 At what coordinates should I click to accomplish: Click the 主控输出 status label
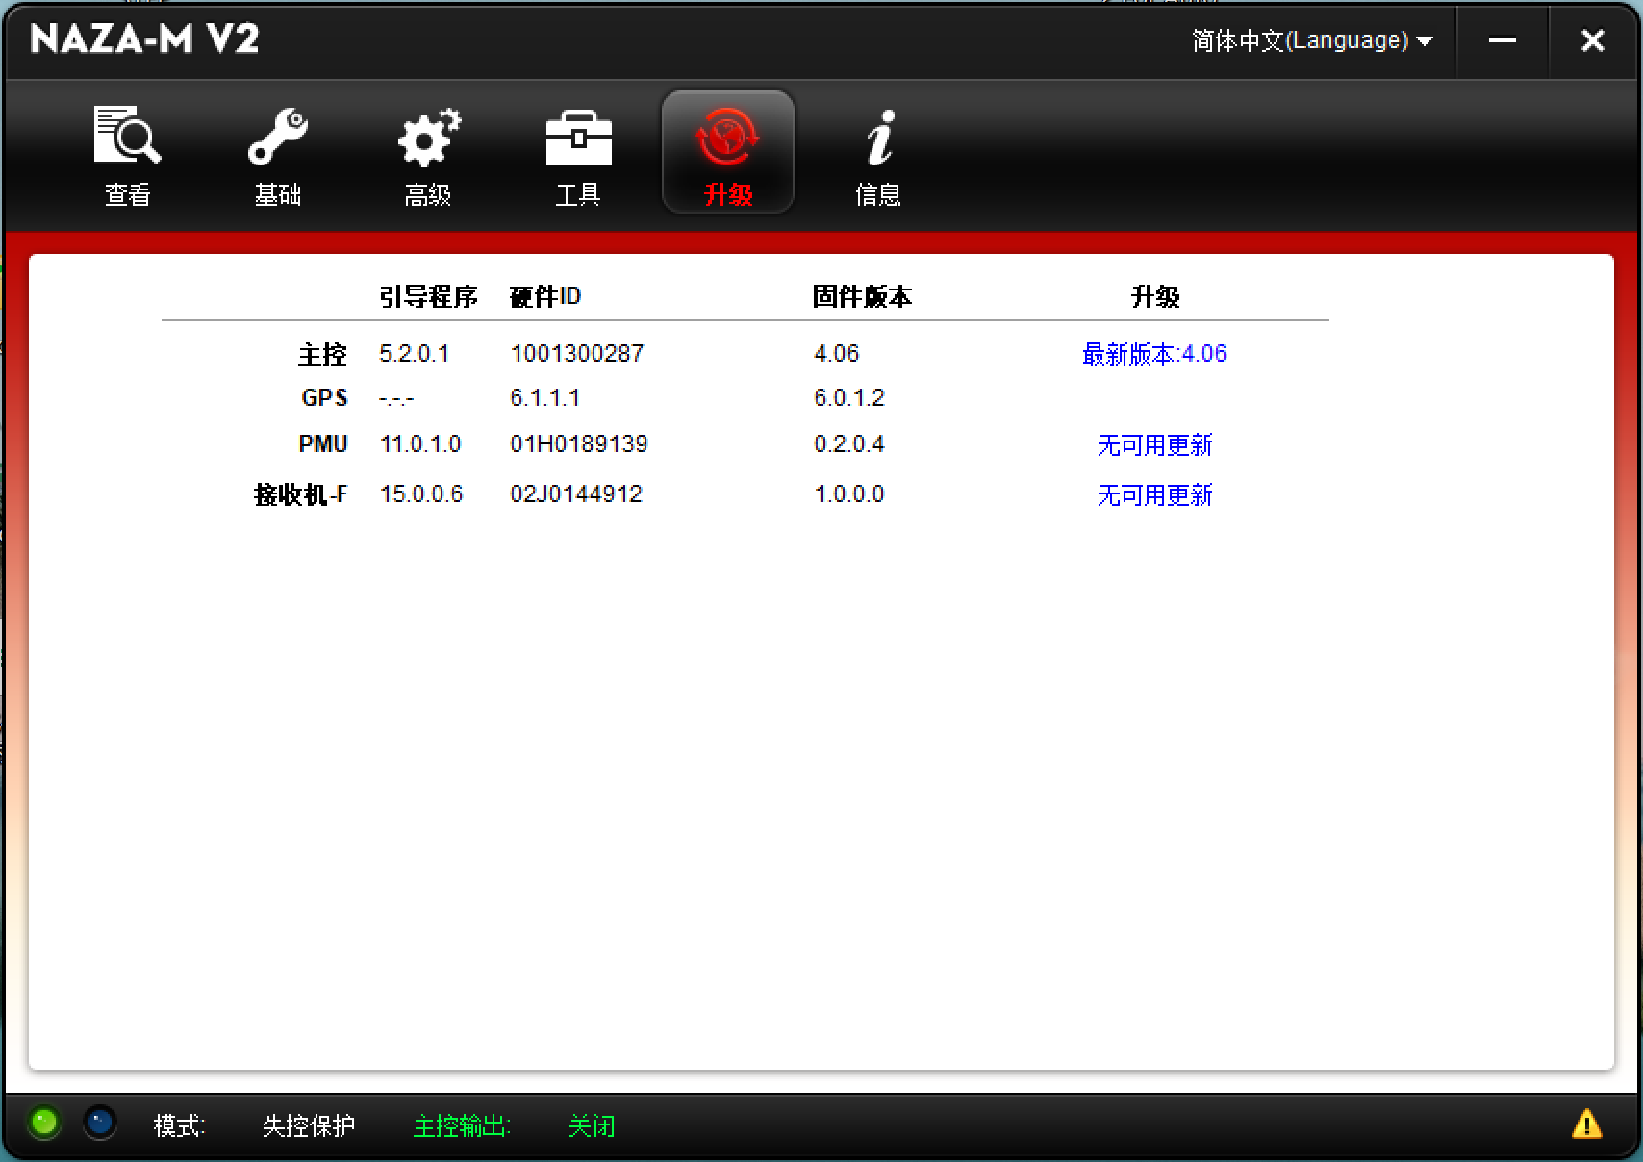click(462, 1125)
